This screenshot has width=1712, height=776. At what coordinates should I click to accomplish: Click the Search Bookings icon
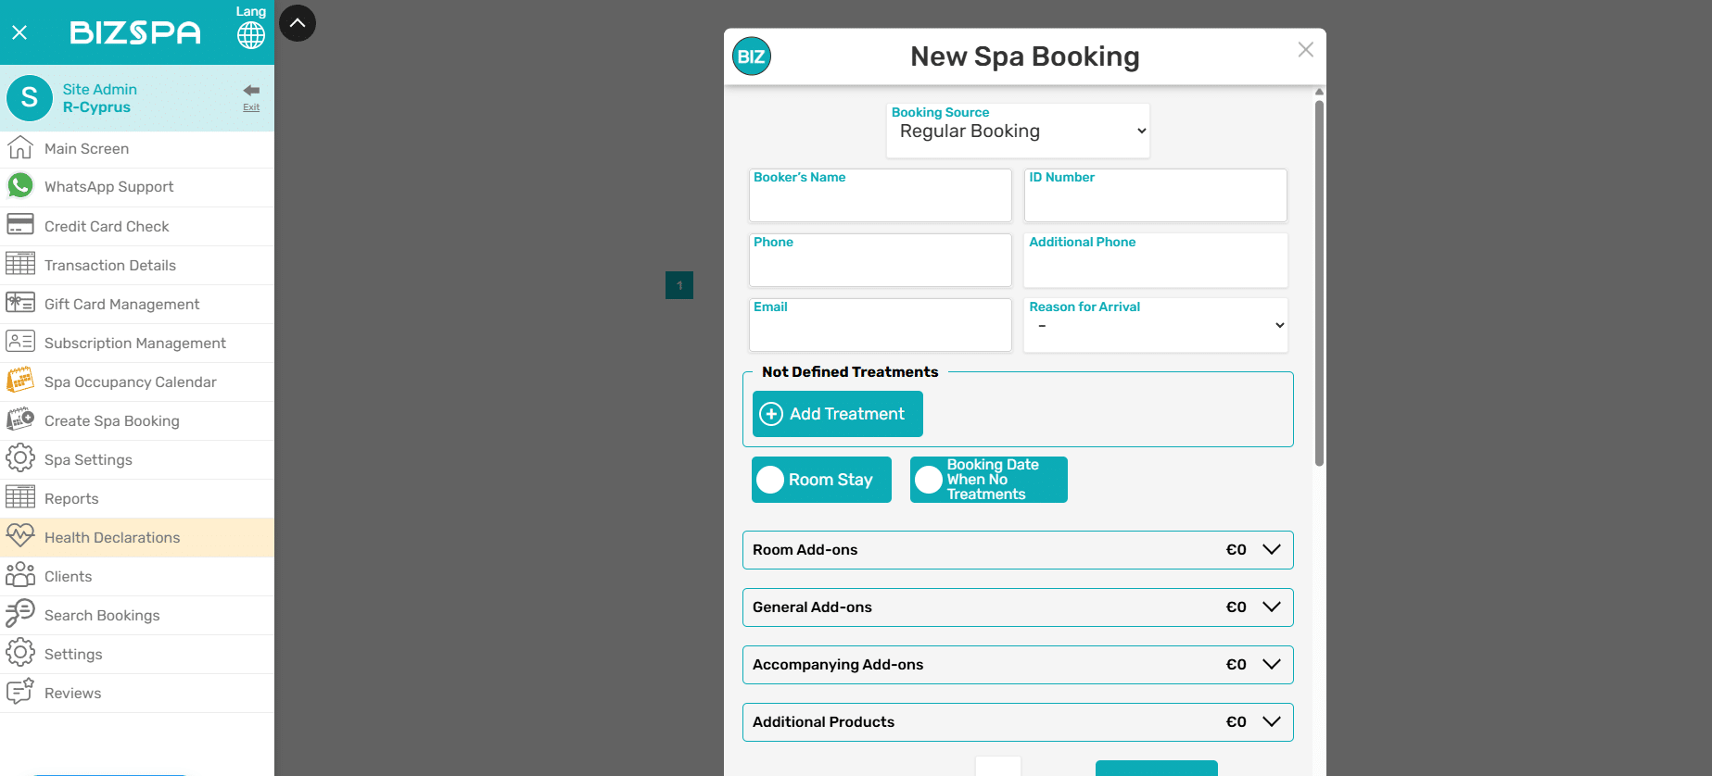(x=20, y=614)
